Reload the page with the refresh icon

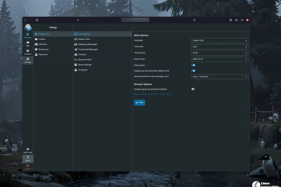tap(194, 20)
